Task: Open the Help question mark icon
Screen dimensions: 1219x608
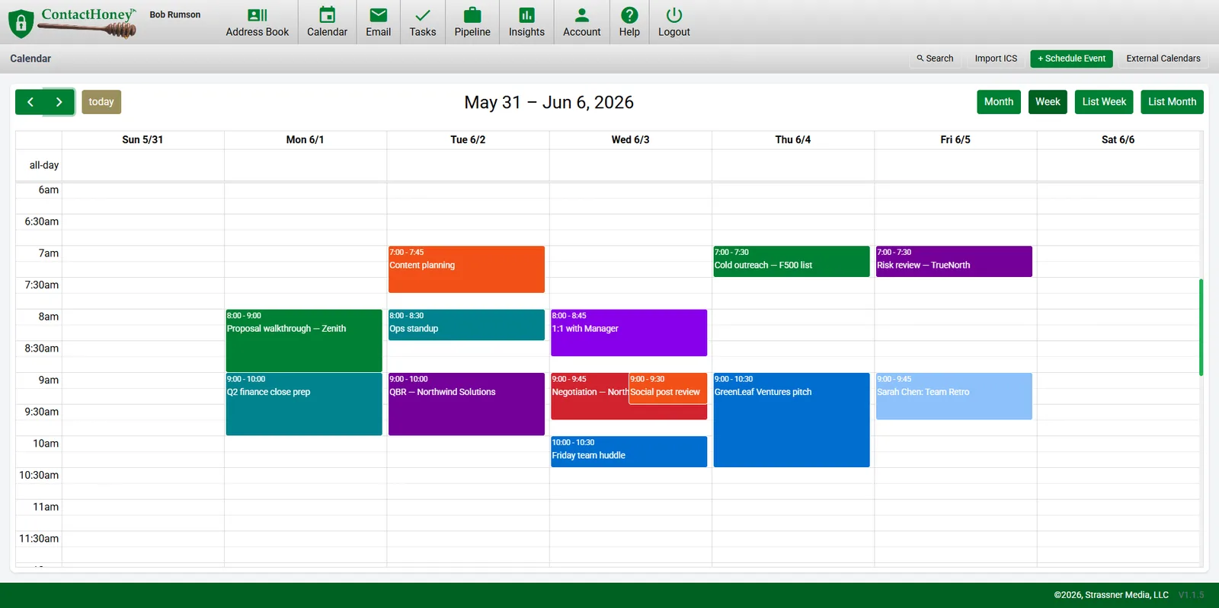Action: (629, 15)
